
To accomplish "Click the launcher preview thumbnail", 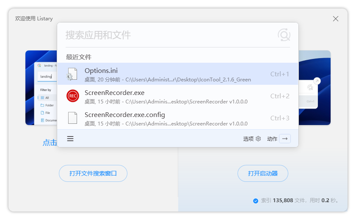I will click(315, 88).
